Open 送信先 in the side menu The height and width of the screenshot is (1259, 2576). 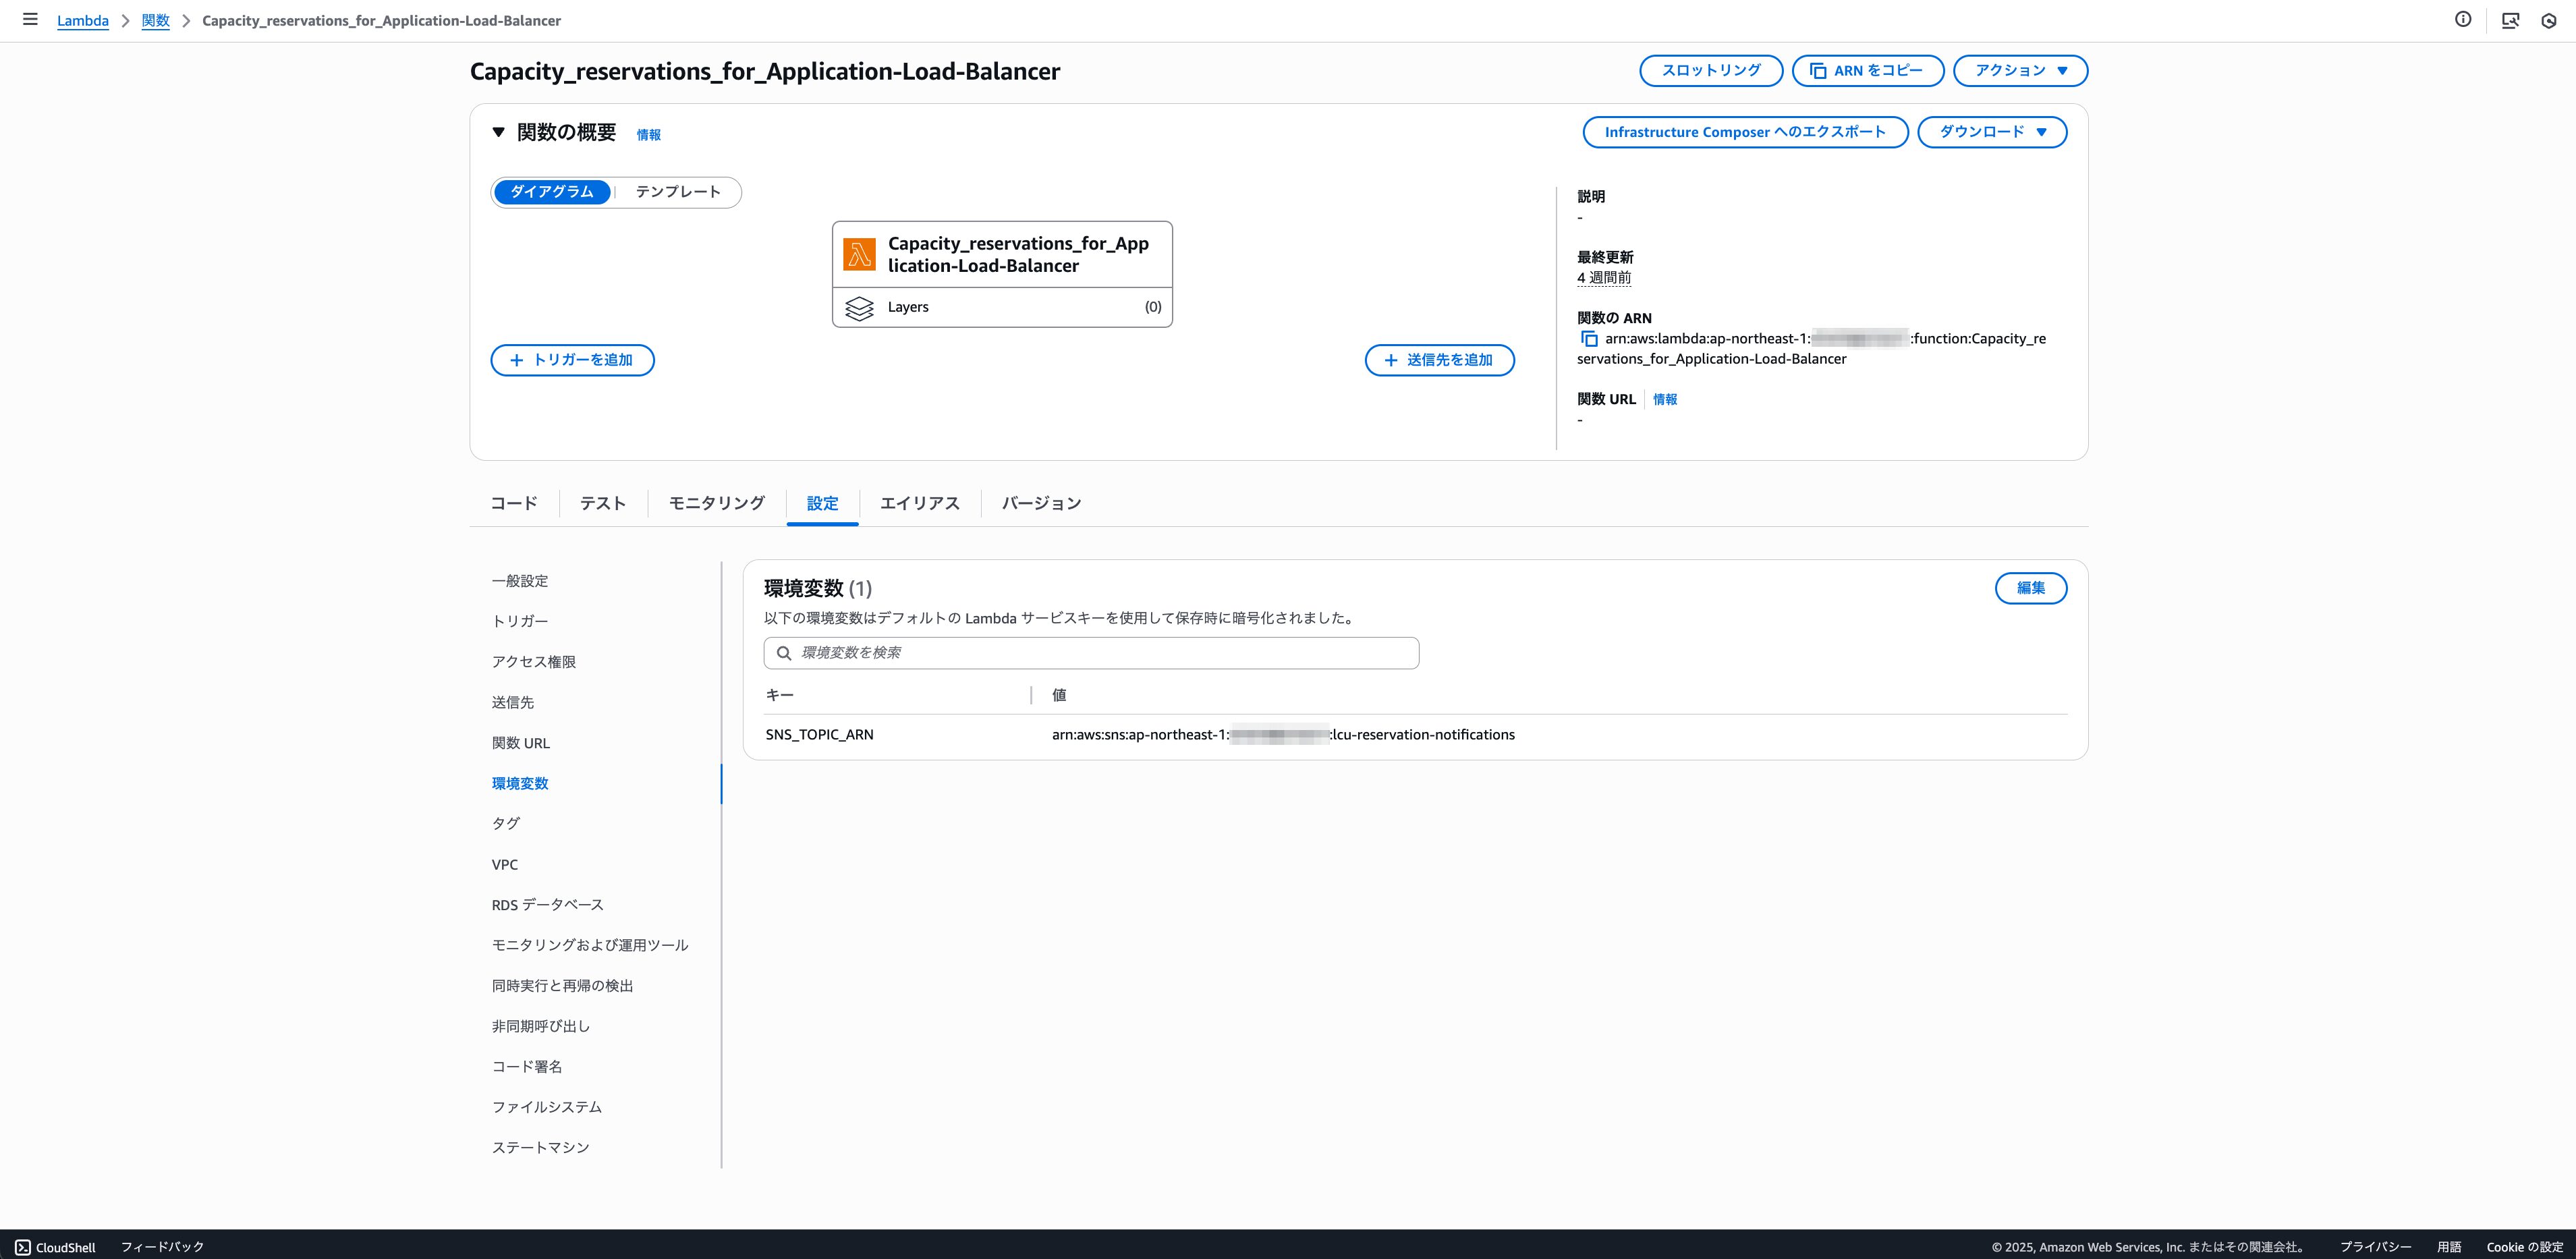(513, 702)
